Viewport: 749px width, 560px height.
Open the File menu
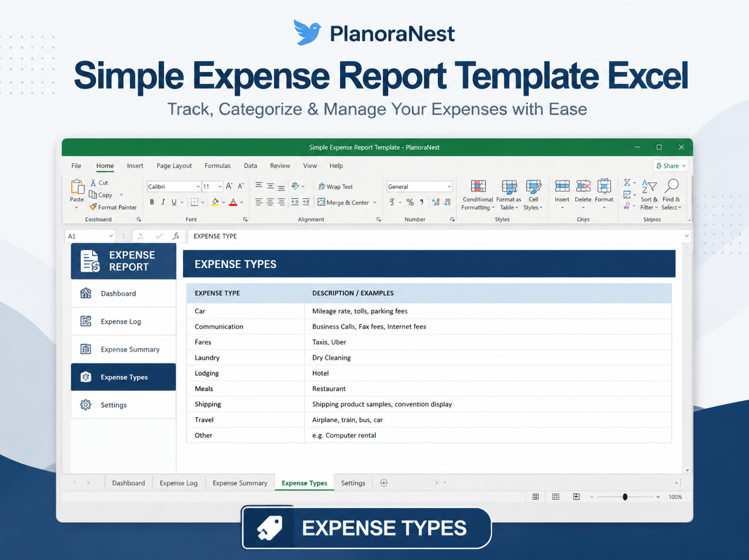click(x=76, y=166)
